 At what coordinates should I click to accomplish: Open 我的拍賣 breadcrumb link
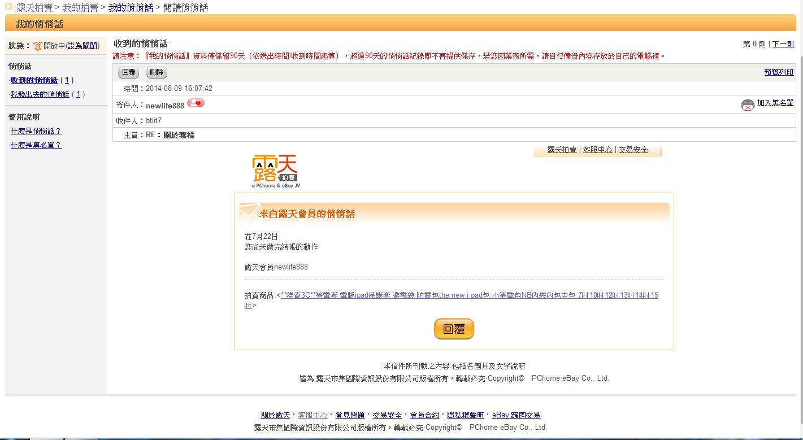point(80,8)
